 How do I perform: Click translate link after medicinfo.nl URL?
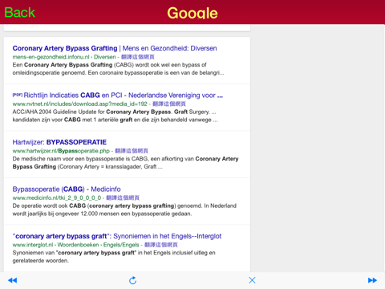(123, 197)
